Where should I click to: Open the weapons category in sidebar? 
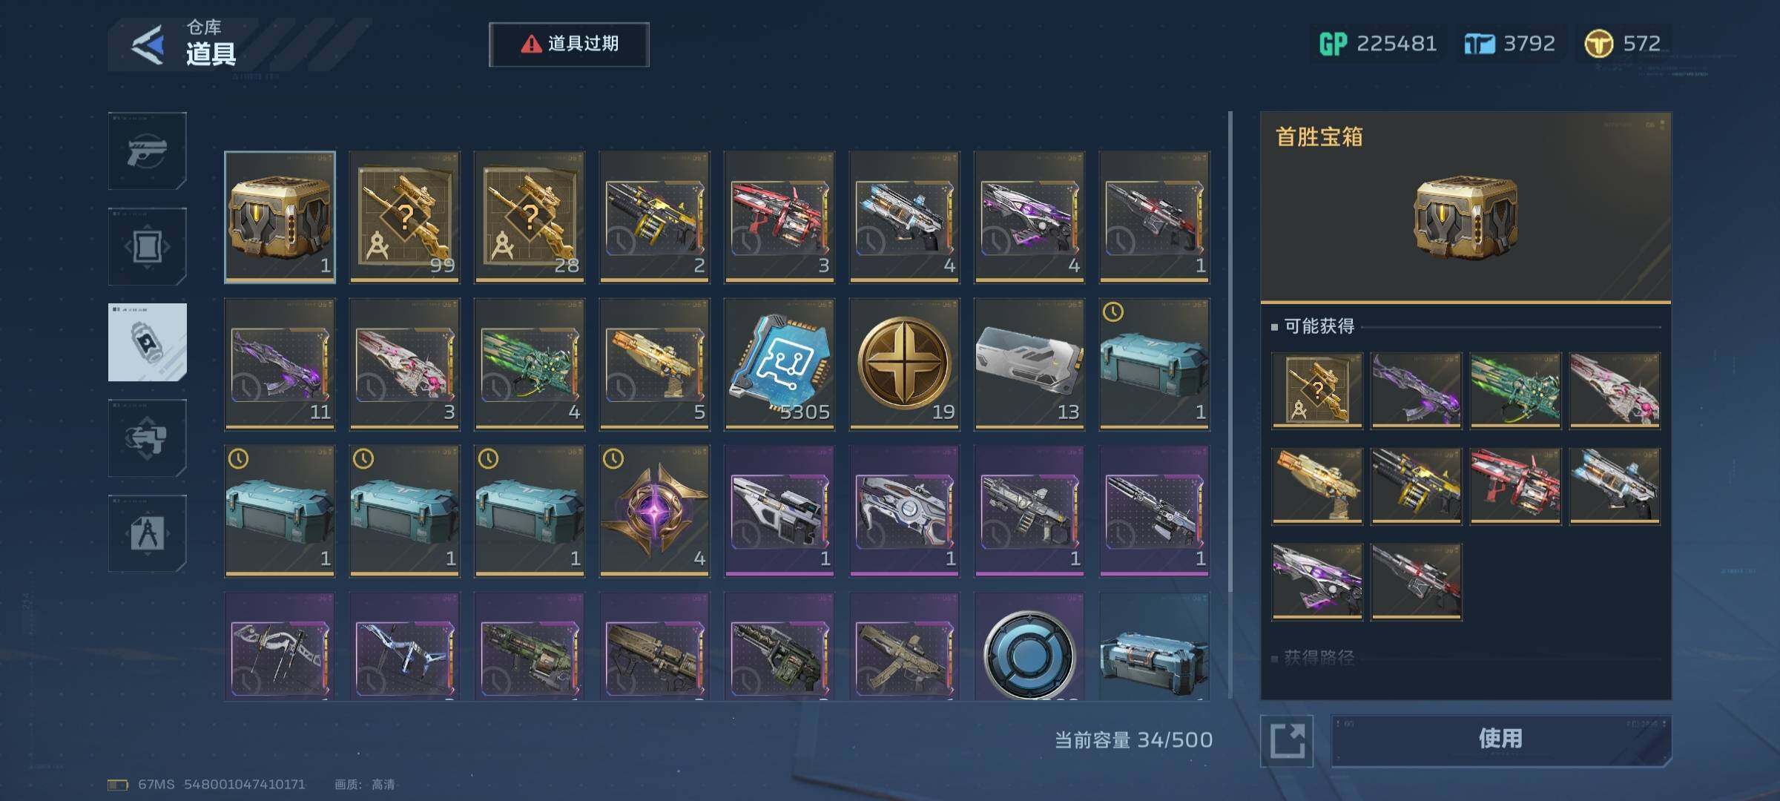point(148,151)
